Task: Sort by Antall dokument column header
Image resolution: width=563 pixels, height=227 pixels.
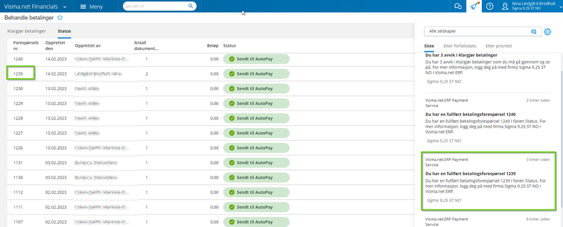Action: coord(146,46)
